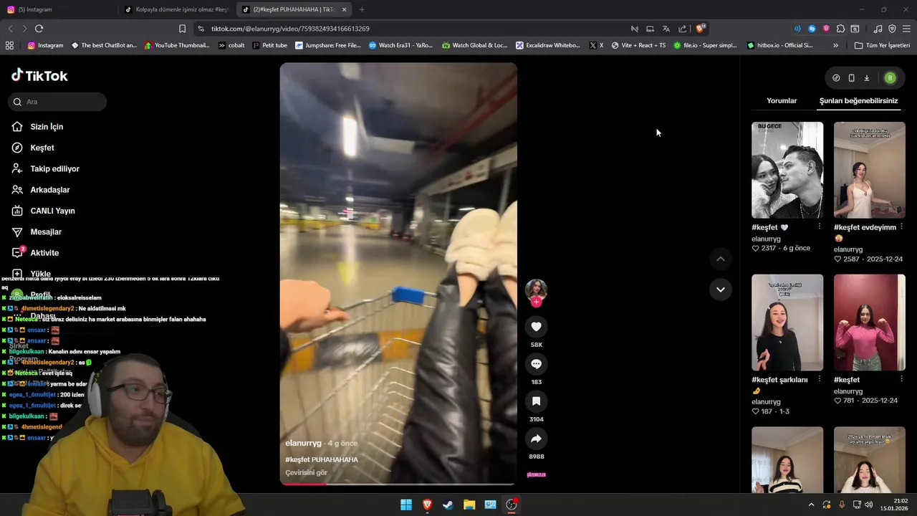The image size is (917, 516).
Task: Bookmark this page with bookmark icon
Action: (182, 29)
